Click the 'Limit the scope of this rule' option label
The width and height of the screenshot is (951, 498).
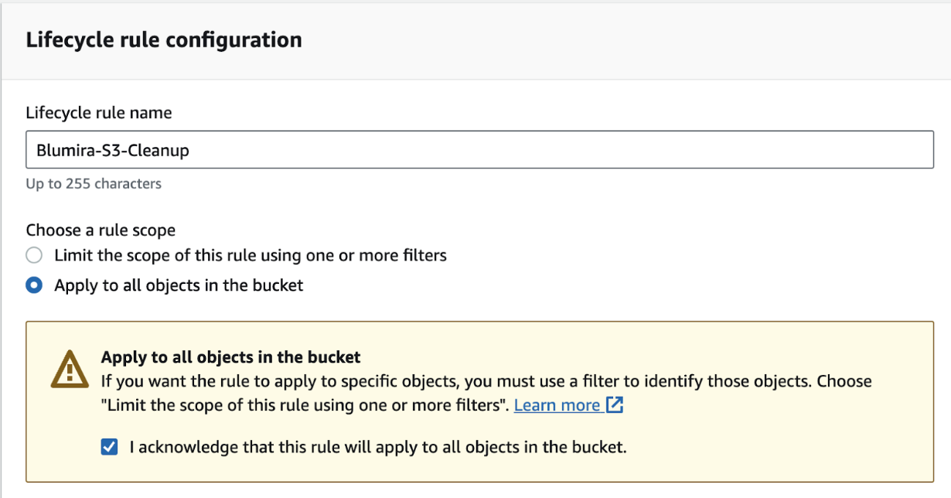click(251, 255)
